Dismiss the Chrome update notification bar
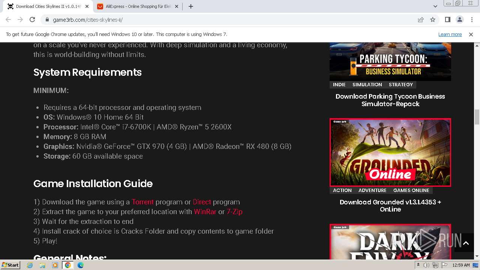This screenshot has width=480, height=270. click(x=471, y=34)
